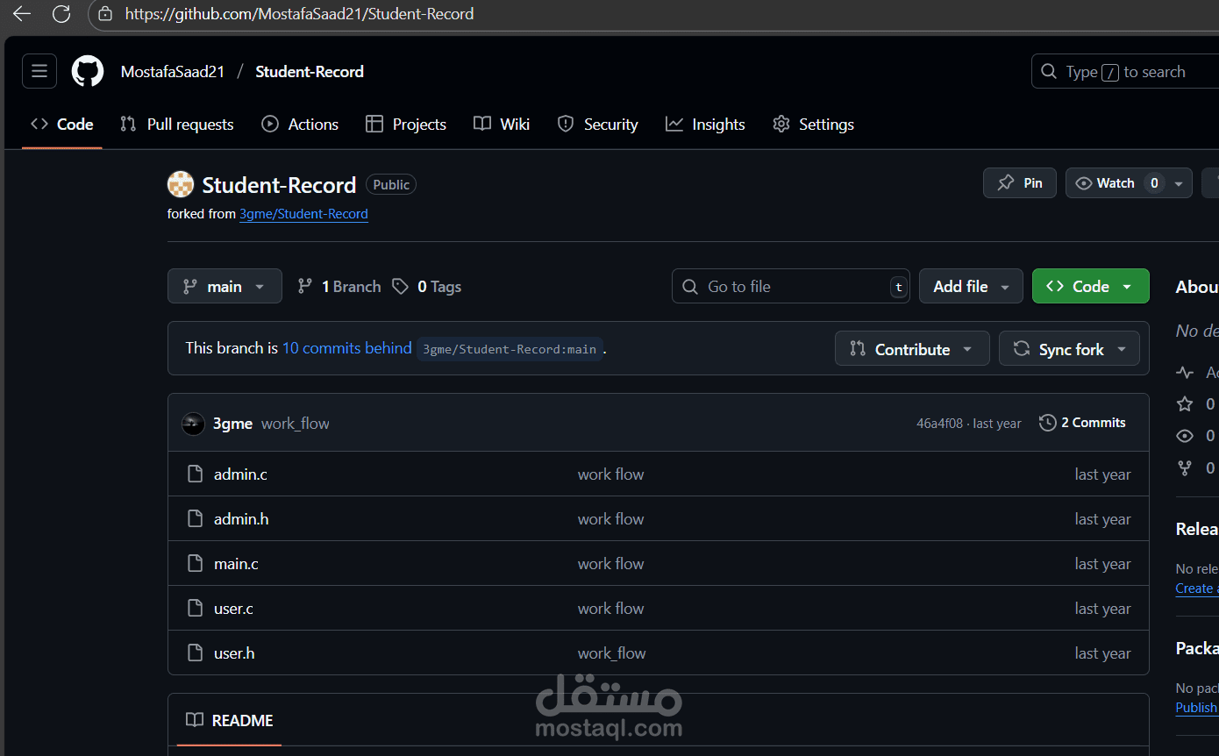This screenshot has width=1219, height=756.
Task: Expand the Watch options caret
Action: (x=1179, y=183)
